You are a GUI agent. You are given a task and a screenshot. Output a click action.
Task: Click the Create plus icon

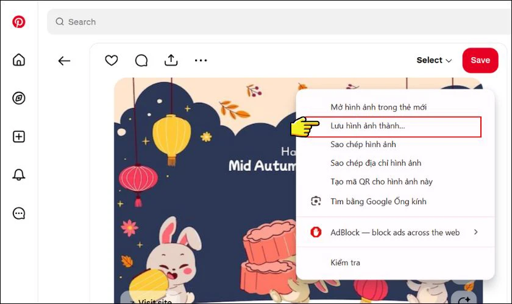(x=19, y=137)
